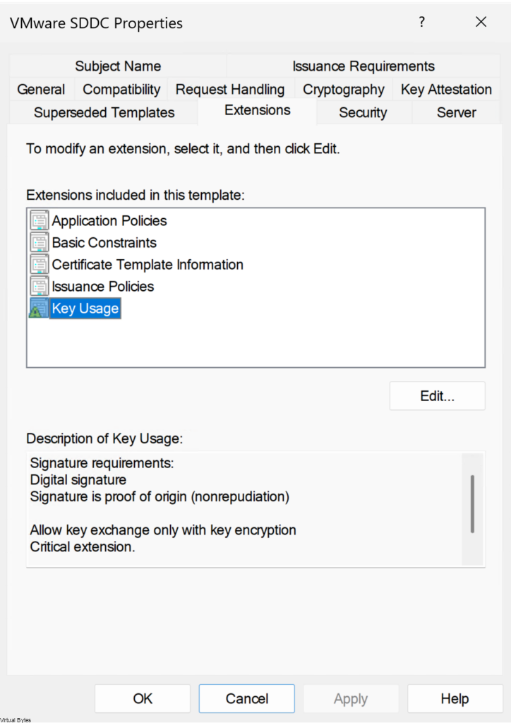Image resolution: width=511 pixels, height=723 pixels.
Task: Open the Compatibility tab
Action: click(121, 90)
